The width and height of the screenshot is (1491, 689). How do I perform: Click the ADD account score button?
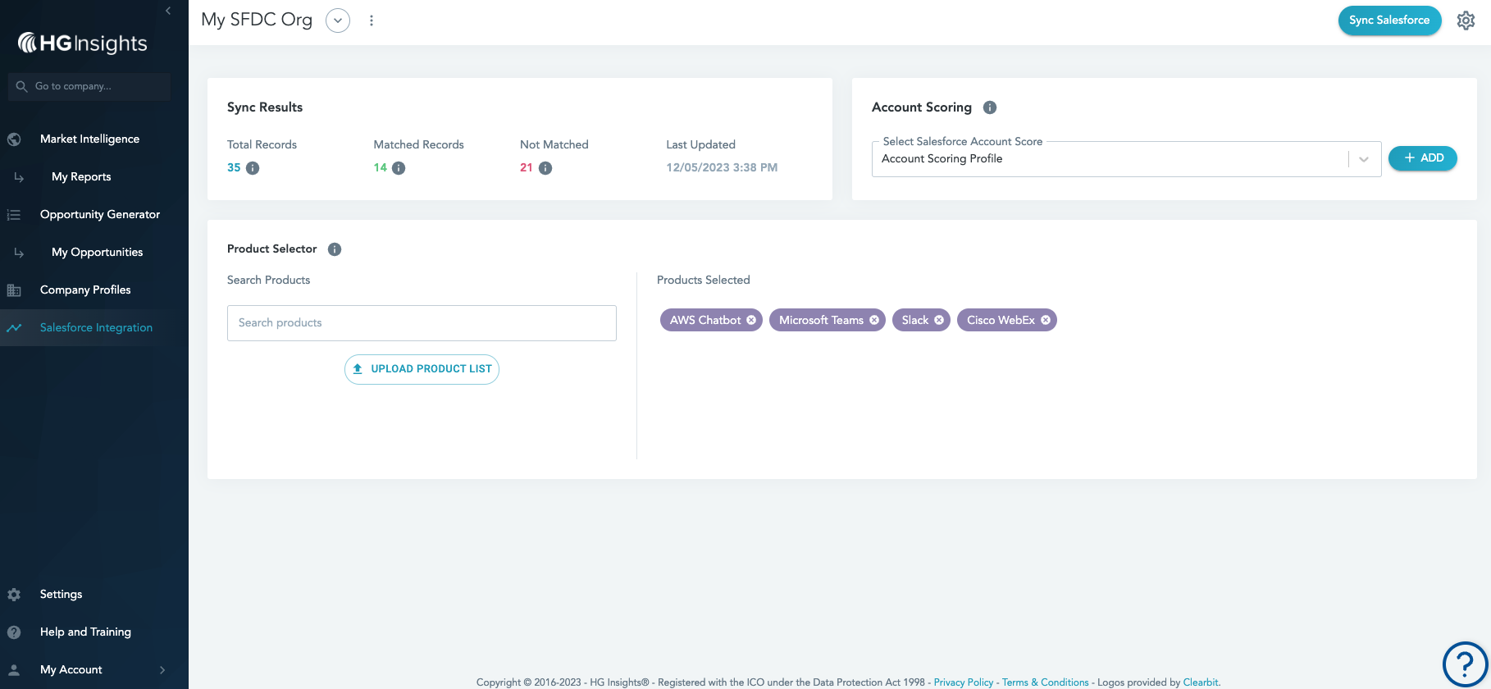click(x=1423, y=158)
